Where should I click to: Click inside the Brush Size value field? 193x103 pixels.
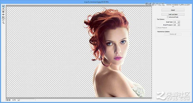[x=175, y=22]
